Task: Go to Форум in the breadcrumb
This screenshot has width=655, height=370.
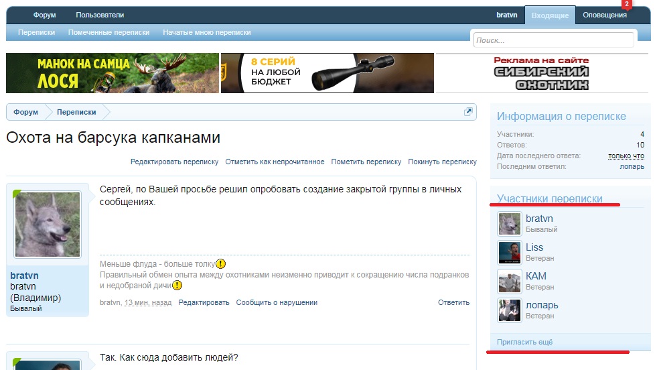Action: click(x=25, y=112)
